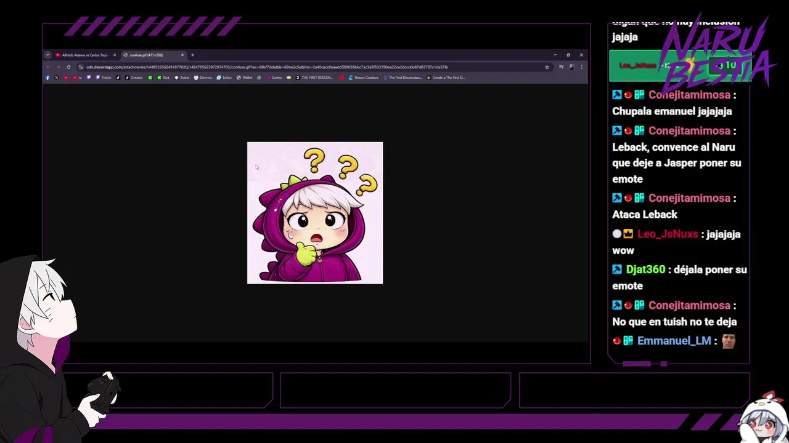Click 'No que en tuish no te deja' message
The height and width of the screenshot is (443, 789).
coord(674,322)
